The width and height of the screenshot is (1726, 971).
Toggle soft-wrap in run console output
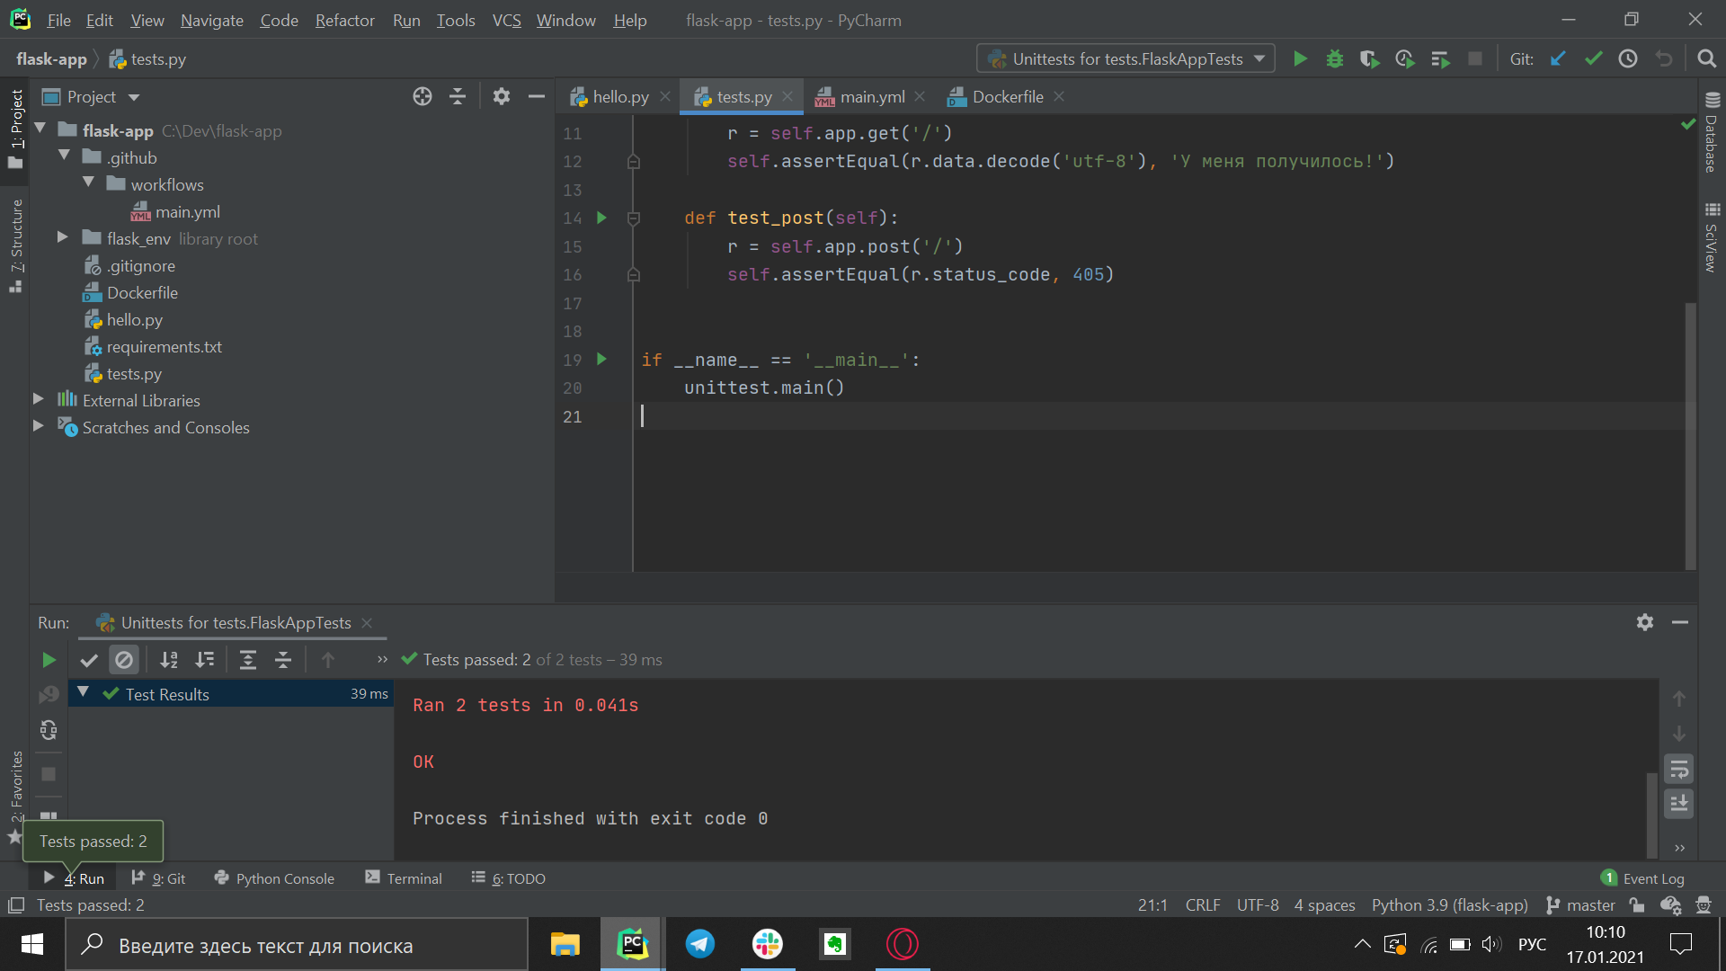pos(1678,770)
